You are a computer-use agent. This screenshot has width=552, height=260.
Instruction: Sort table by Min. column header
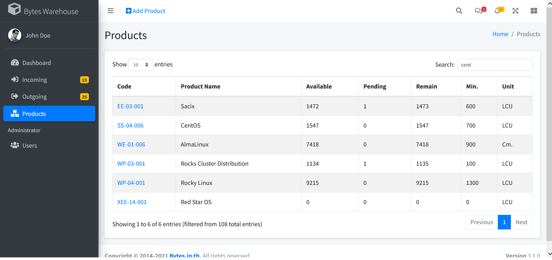click(x=479, y=86)
